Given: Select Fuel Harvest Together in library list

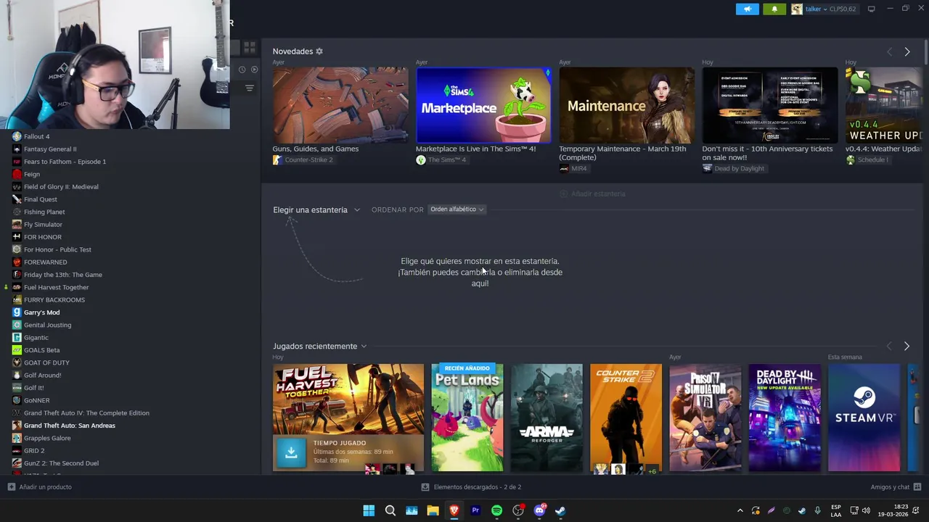Looking at the screenshot, I should 56,287.
